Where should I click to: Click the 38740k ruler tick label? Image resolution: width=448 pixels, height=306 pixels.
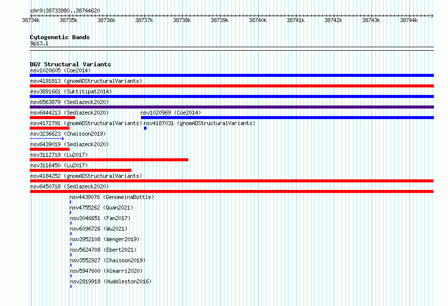coord(258,20)
